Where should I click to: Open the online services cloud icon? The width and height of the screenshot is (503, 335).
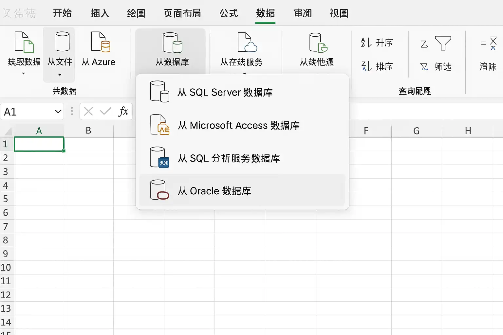pos(247,42)
